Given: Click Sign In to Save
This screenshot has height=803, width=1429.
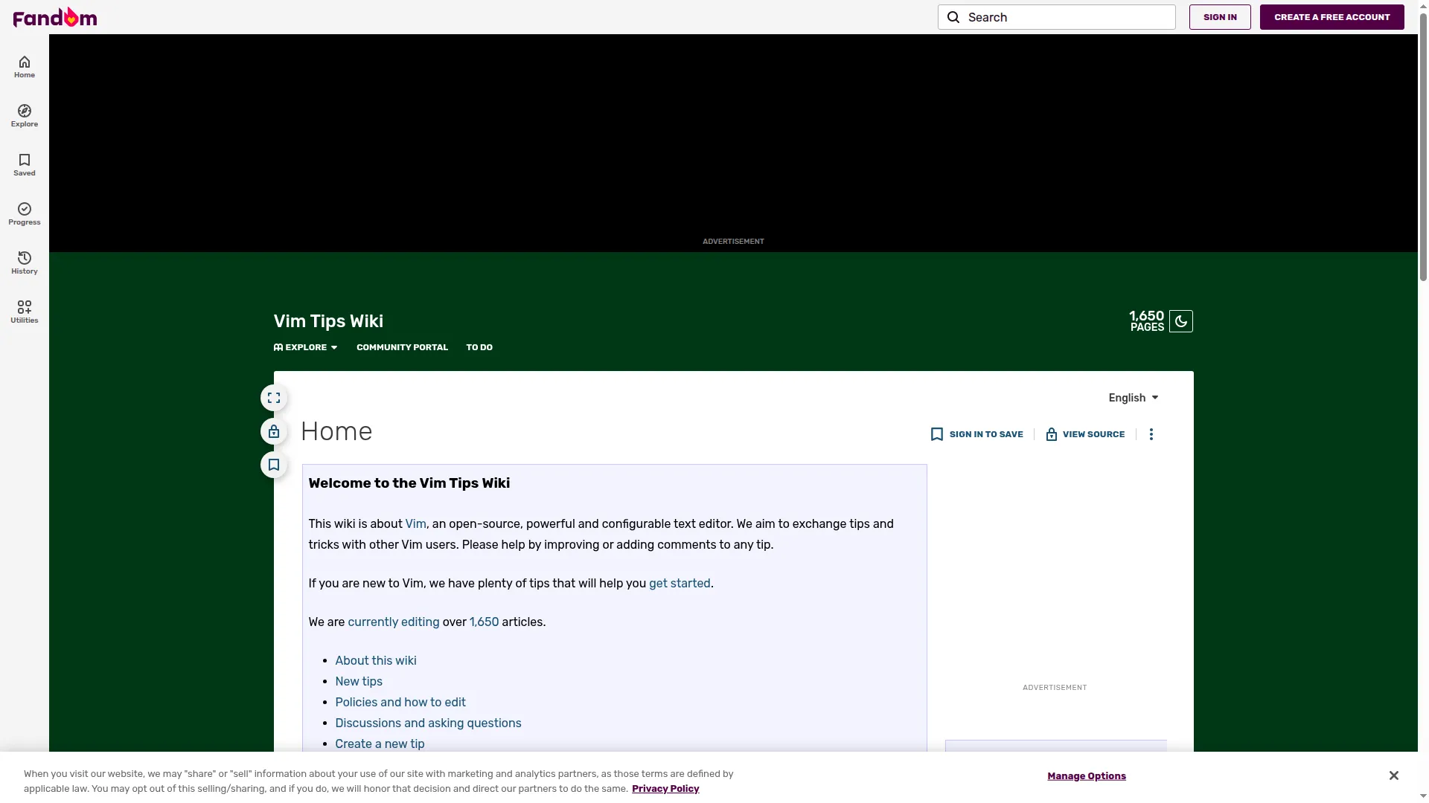Looking at the screenshot, I should pos(977,434).
